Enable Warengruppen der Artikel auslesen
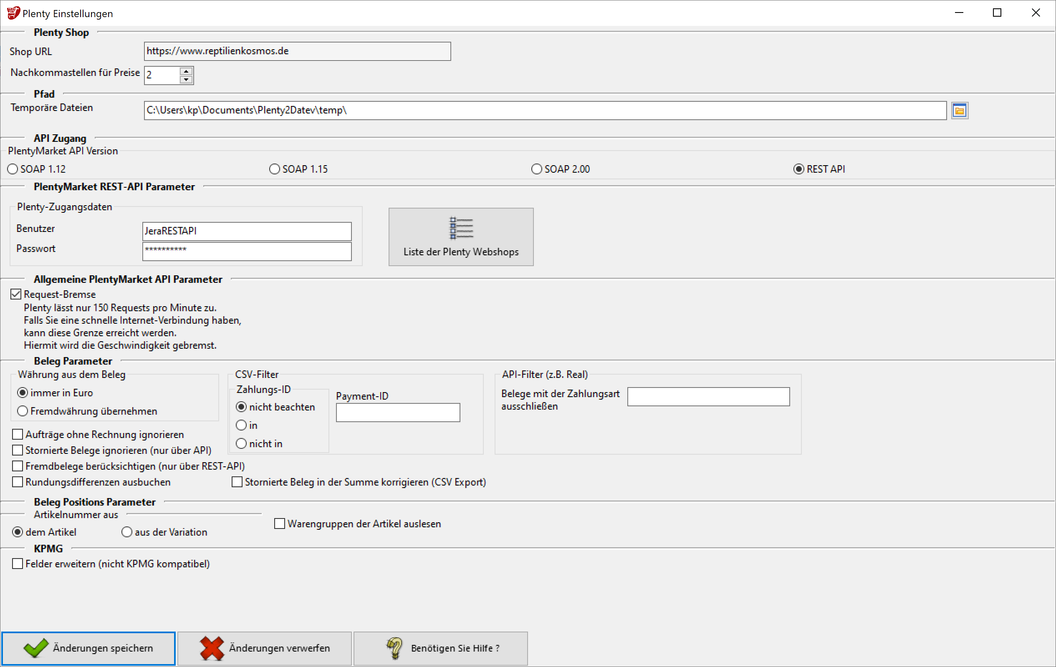 coord(279,524)
